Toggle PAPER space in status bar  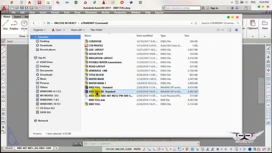137,149
